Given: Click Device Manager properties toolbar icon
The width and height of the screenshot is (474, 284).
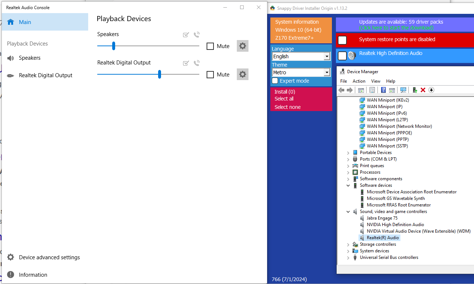Looking at the screenshot, I should click(372, 90).
